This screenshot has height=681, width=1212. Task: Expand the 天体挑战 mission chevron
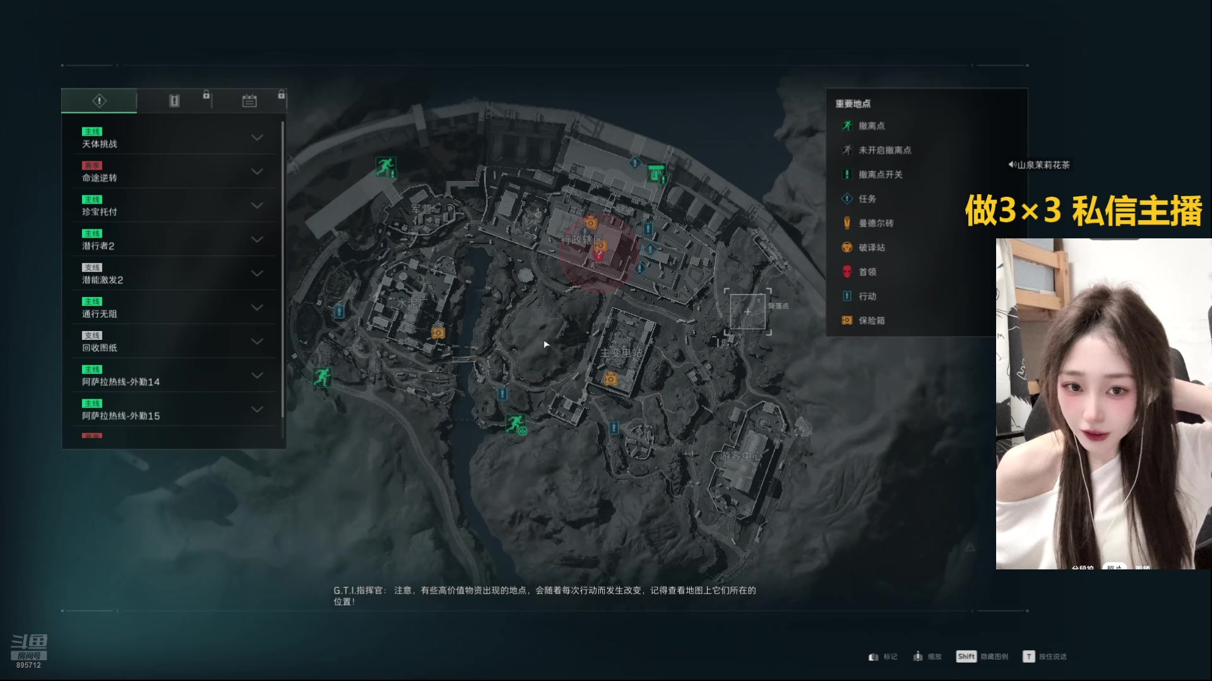pos(257,137)
